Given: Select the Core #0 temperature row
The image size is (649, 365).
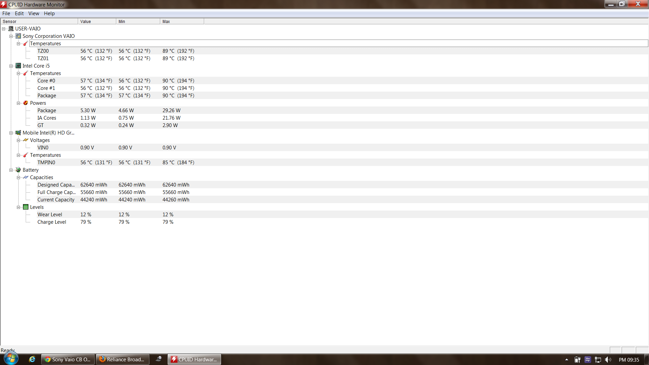Looking at the screenshot, I should tap(343, 81).
